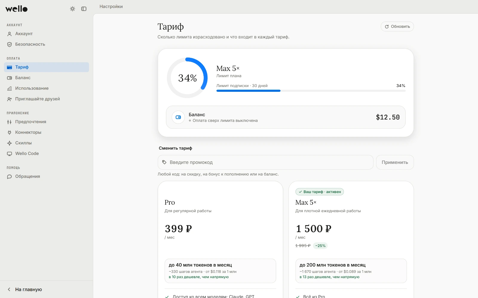Click the Предпочтения sliders icon
Screen dimensions: 478x298
(10, 122)
